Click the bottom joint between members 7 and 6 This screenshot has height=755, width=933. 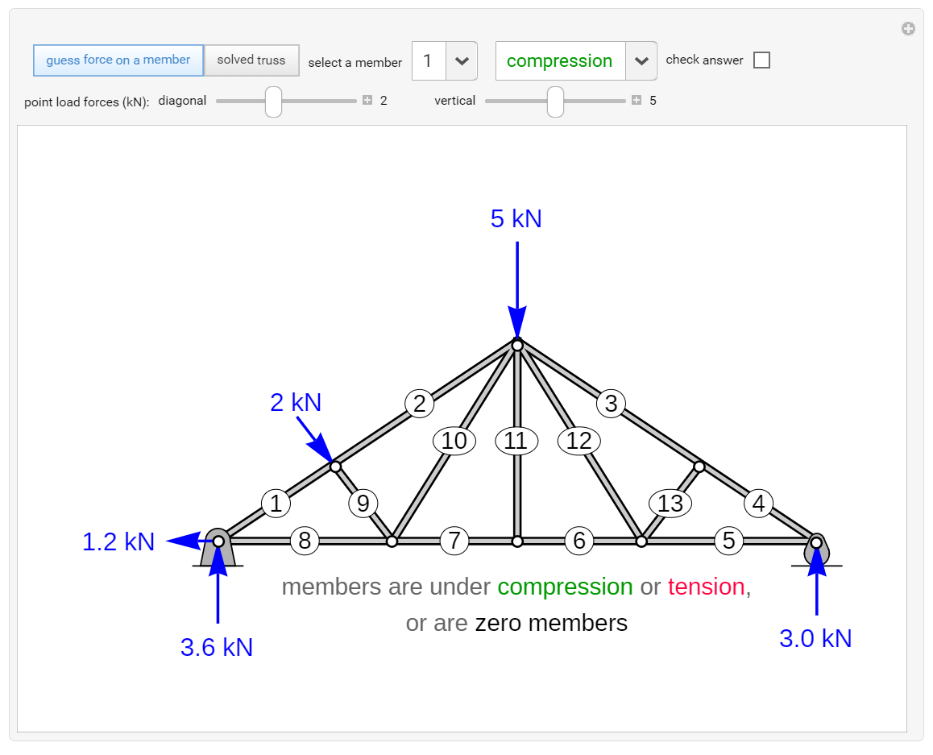coord(518,541)
